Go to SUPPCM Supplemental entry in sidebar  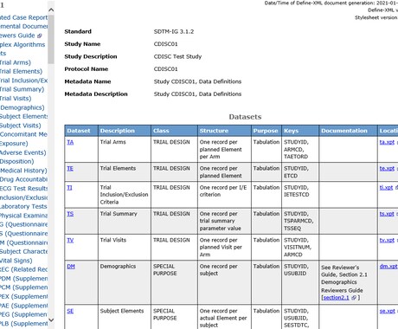pyautogui.click(x=23, y=287)
